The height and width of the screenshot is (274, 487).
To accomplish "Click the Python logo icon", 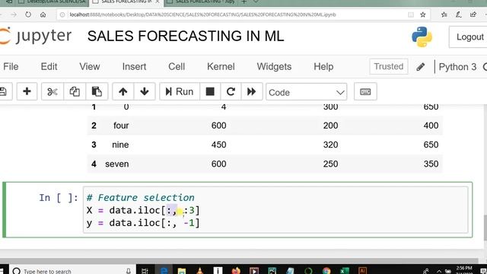I will pos(422,37).
